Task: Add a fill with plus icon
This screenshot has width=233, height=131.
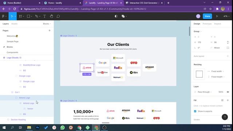Action: point(228,100)
